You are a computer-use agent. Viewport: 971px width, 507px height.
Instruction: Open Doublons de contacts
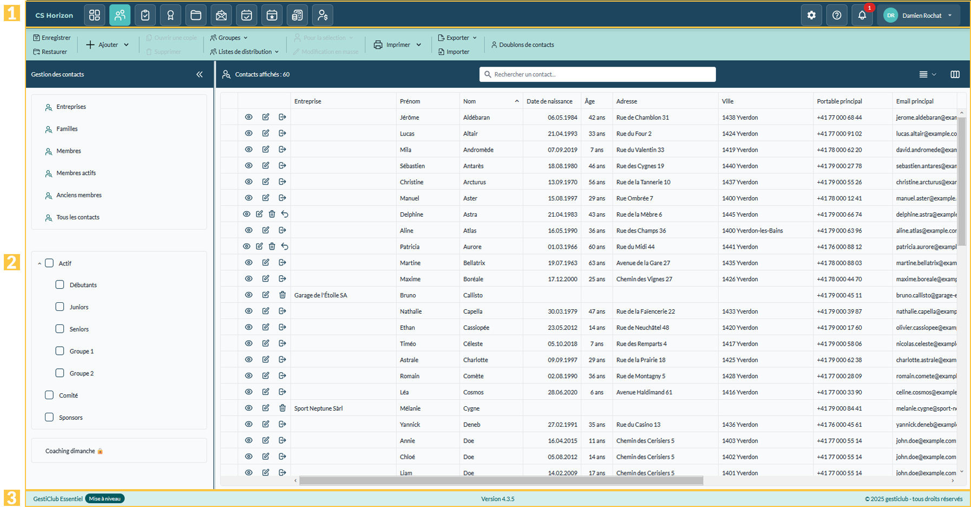tap(522, 44)
